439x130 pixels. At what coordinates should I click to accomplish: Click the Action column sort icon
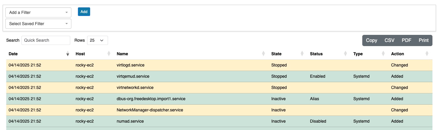(x=427, y=54)
